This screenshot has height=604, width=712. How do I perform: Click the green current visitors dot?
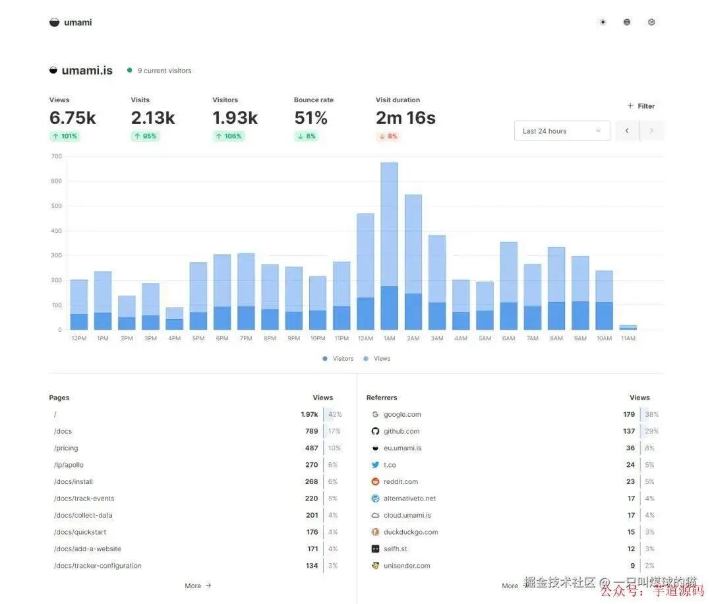pos(129,71)
